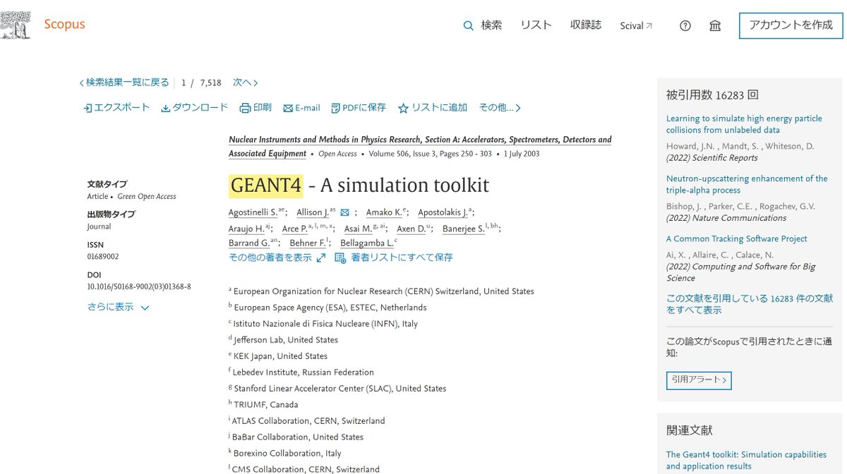Open author Behner F.

(x=308, y=243)
